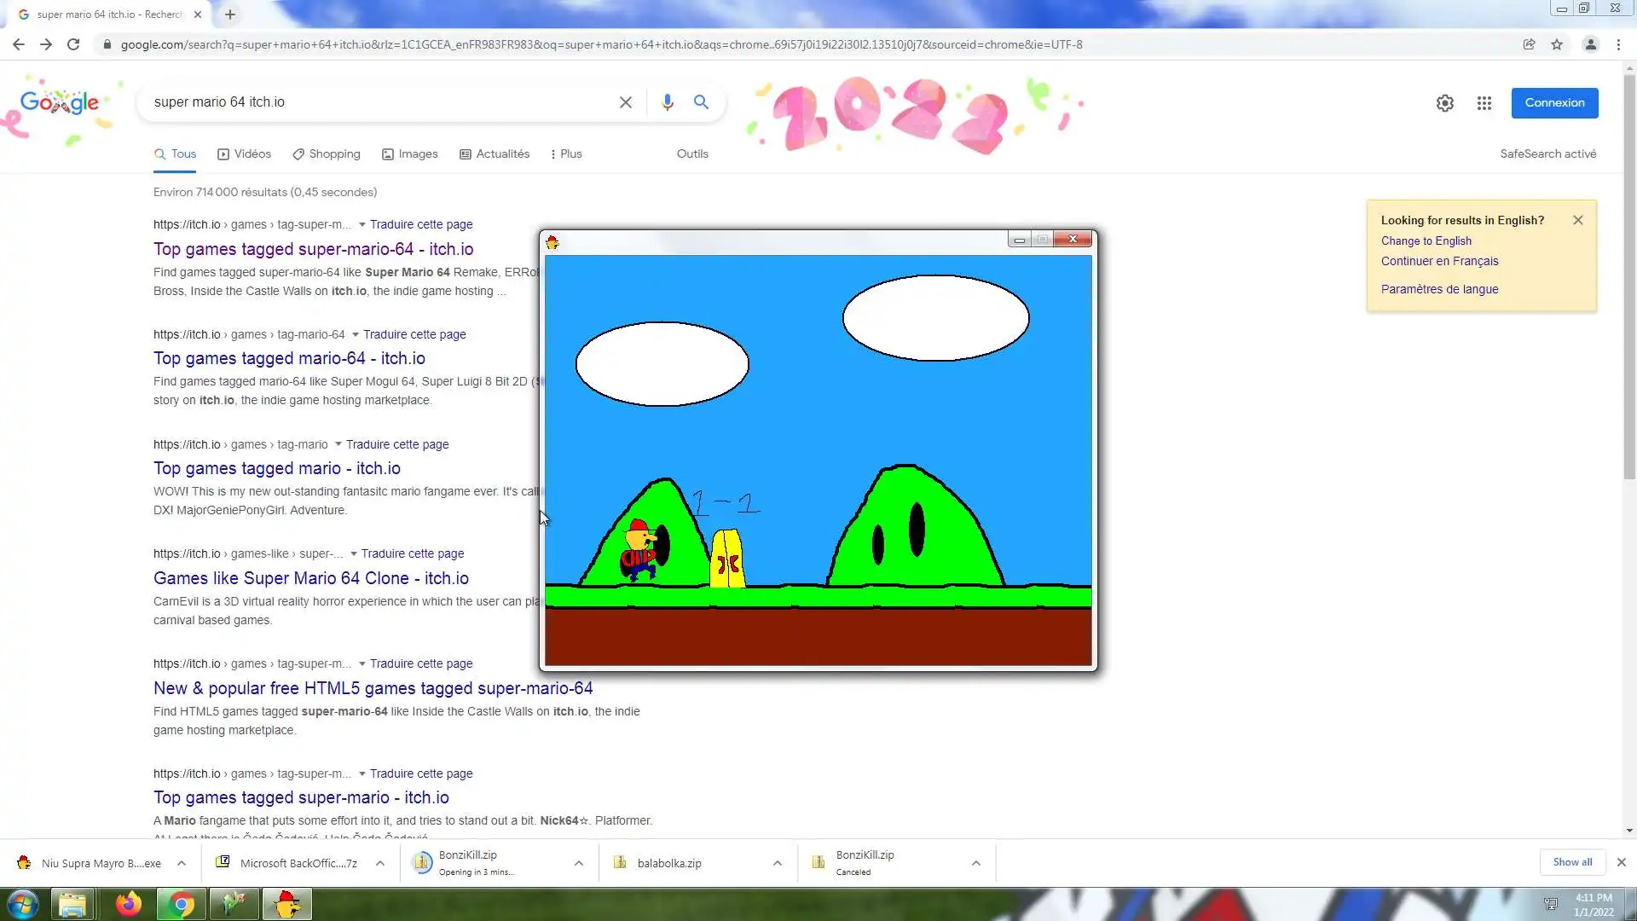
Task: Open 'Top games tagged super-mario-64' result
Action: 313,249
